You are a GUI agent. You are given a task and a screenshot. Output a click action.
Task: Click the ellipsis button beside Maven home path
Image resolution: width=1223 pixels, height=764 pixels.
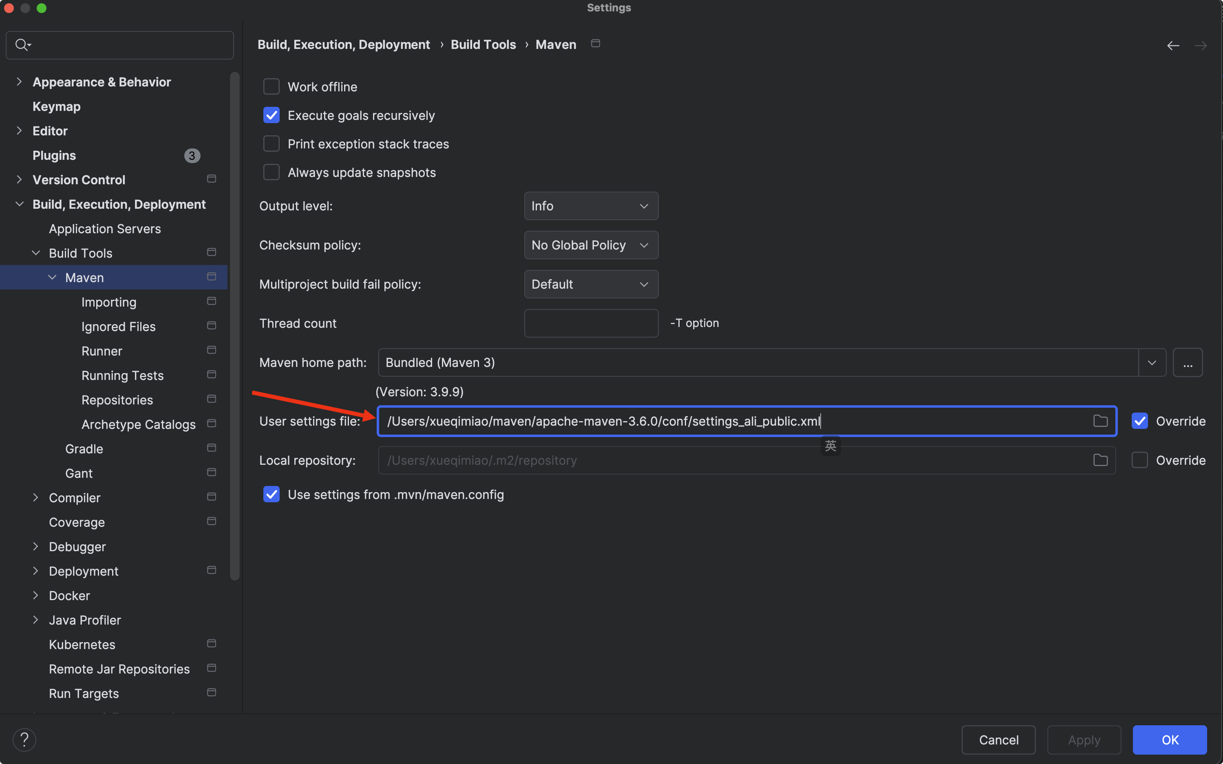pos(1187,363)
